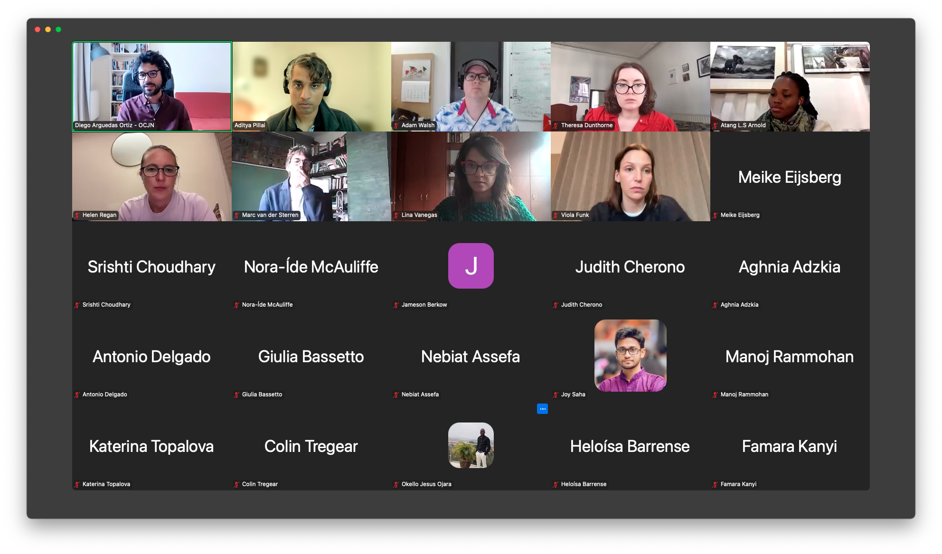942x554 pixels.
Task: Select Okello Jesus Ojara's profile picture
Action: coord(471,445)
